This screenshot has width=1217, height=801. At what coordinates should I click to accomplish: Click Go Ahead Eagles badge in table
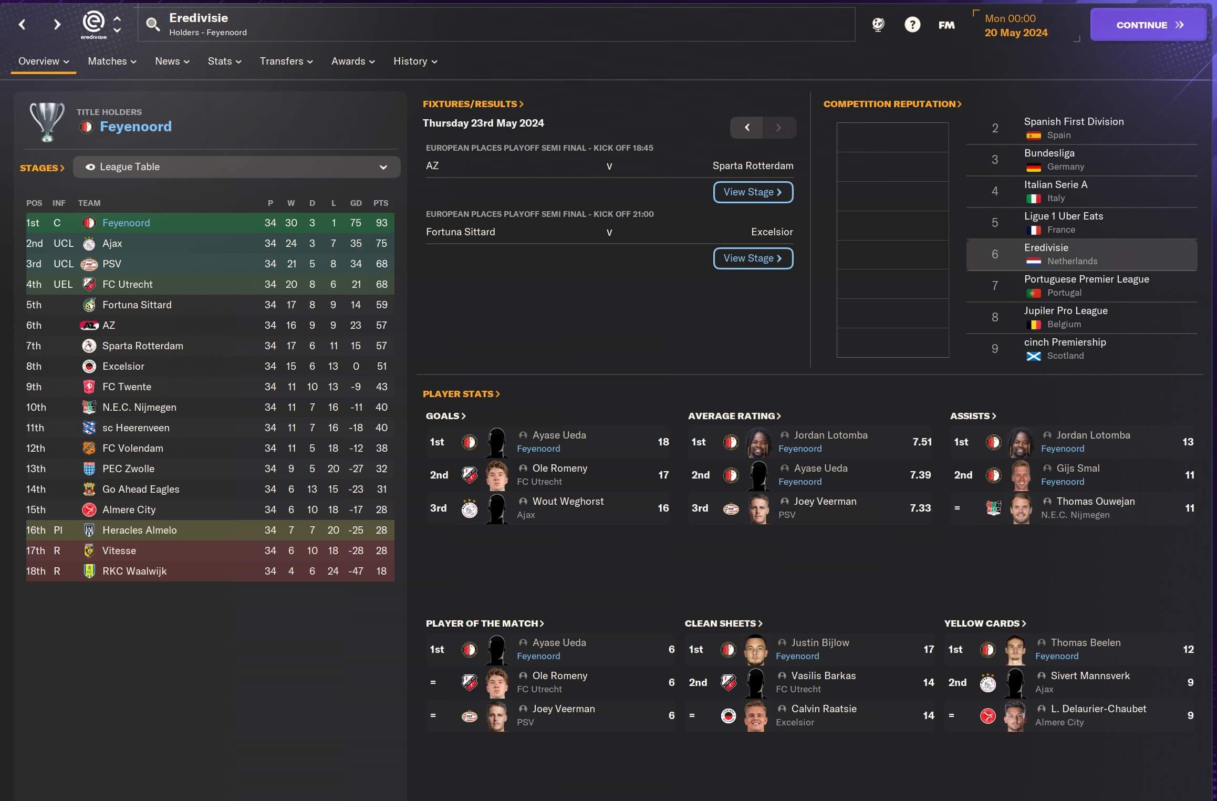[x=89, y=489]
